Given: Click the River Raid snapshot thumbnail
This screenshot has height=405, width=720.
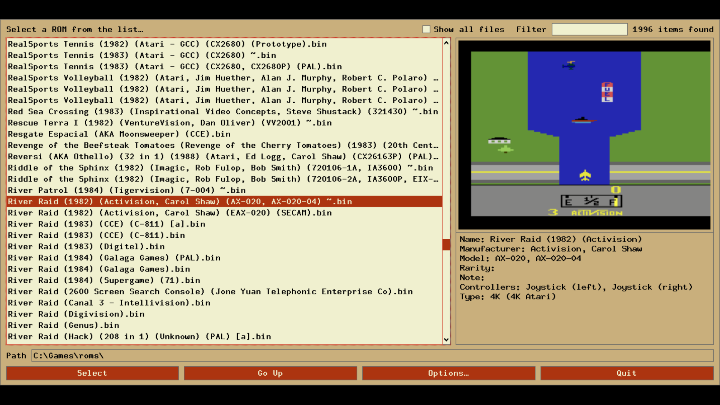Looking at the screenshot, I should point(584,135).
